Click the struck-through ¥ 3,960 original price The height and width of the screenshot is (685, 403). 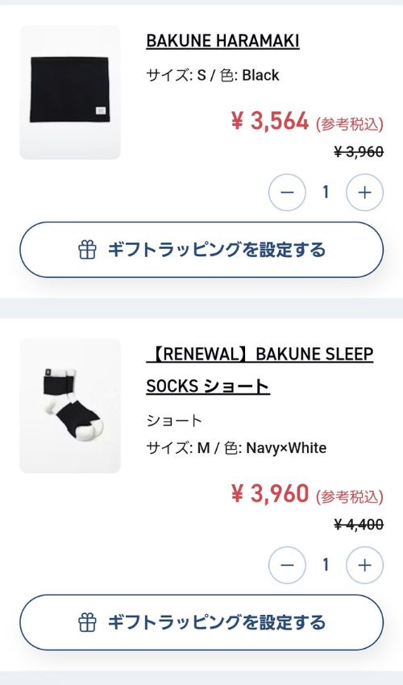pyautogui.click(x=359, y=152)
